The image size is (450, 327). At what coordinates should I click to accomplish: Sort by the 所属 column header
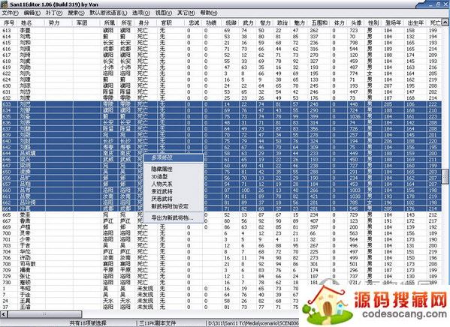[x=110, y=22]
